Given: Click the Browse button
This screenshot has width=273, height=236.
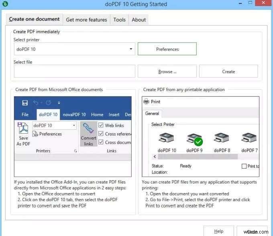Looking at the screenshot, I should [167, 71].
